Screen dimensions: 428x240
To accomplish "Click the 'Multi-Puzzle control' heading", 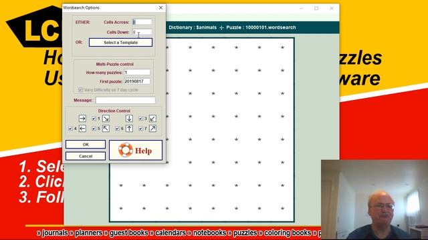I will (114, 64).
